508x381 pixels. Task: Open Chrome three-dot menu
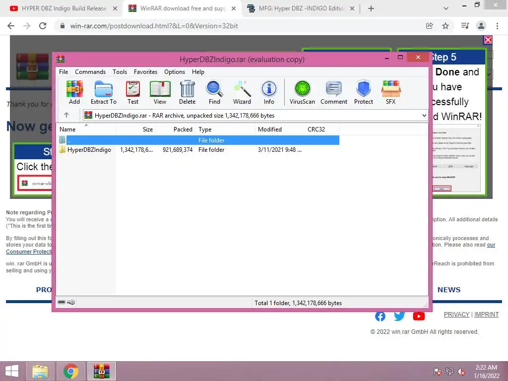[497, 26]
